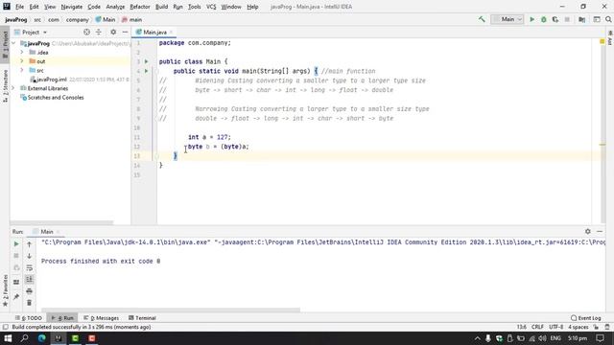Click horizontal scrollbar in Run console
Screen dimensions: 614x345
(171, 310)
